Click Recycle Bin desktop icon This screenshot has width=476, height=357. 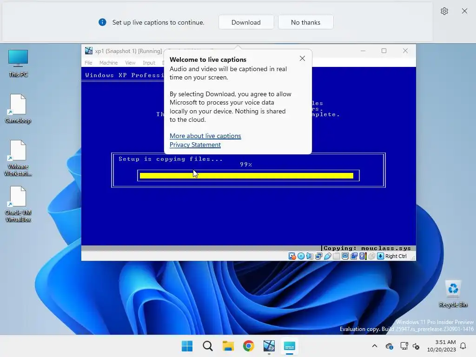point(453,294)
